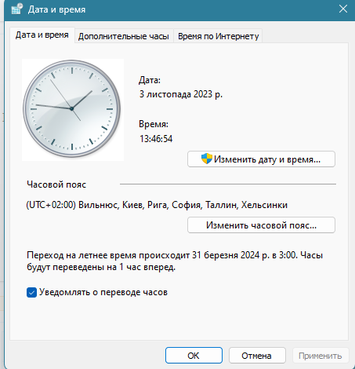The height and width of the screenshot is (369, 355).
Task: Click the Часовой пояс section header
Action: tap(56, 184)
